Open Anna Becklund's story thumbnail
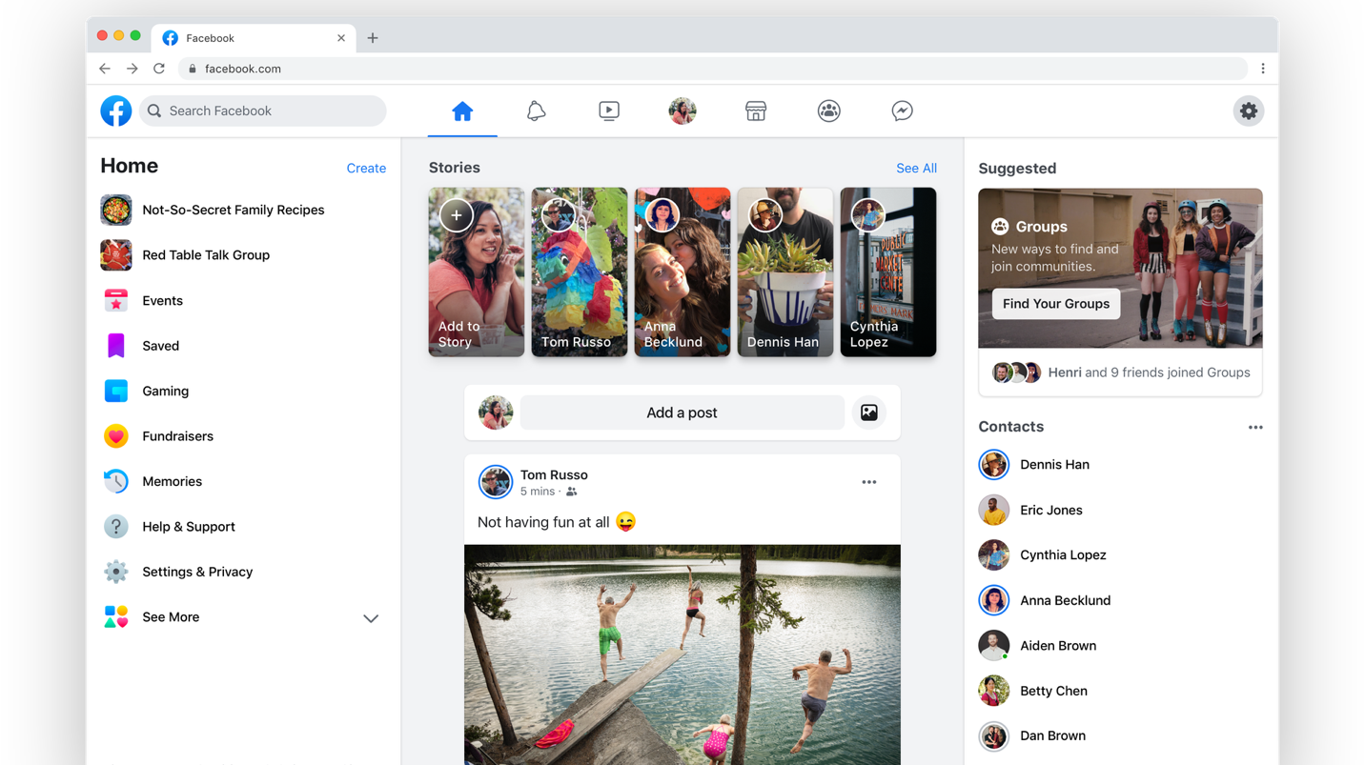This screenshot has width=1365, height=765. (682, 272)
